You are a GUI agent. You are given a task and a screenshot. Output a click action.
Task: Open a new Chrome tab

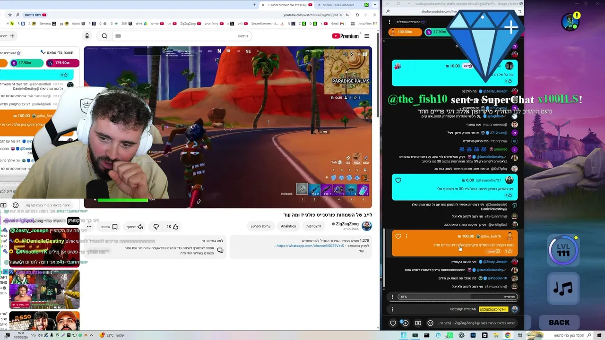click(255, 5)
